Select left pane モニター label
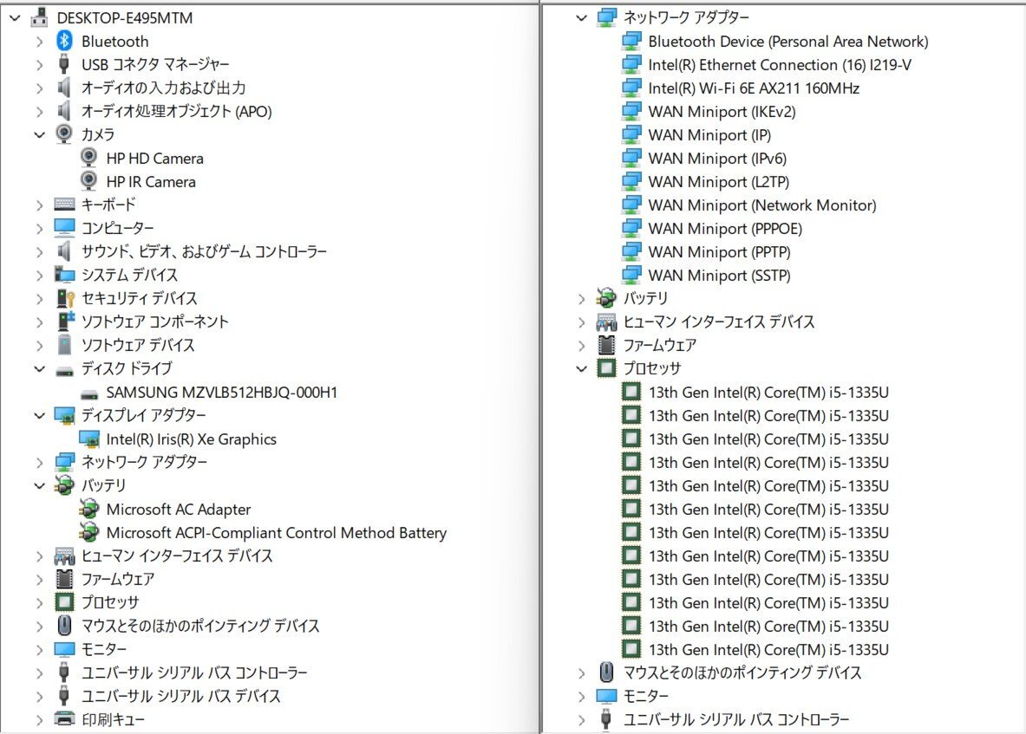Viewport: 1026px width, 734px height. pyautogui.click(x=104, y=649)
